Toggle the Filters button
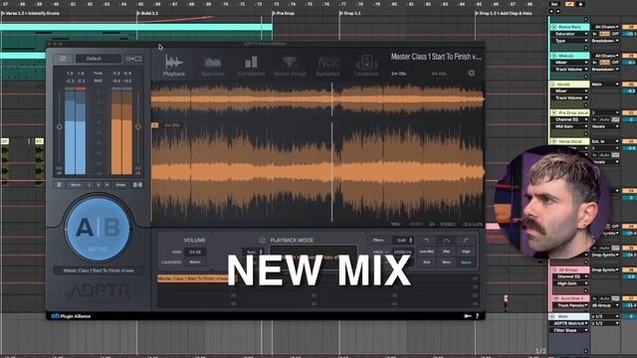This screenshot has height=358, width=637. (378, 241)
